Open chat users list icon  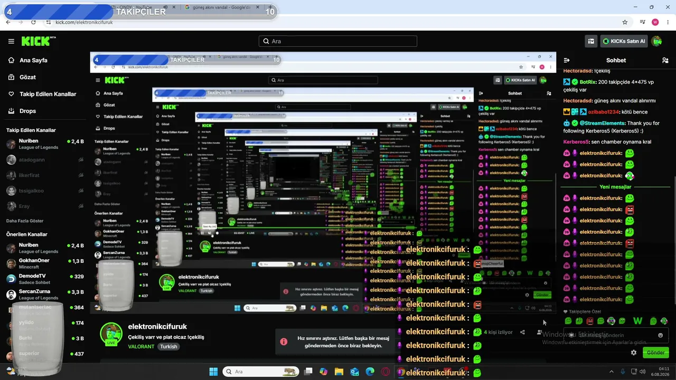[x=665, y=60]
